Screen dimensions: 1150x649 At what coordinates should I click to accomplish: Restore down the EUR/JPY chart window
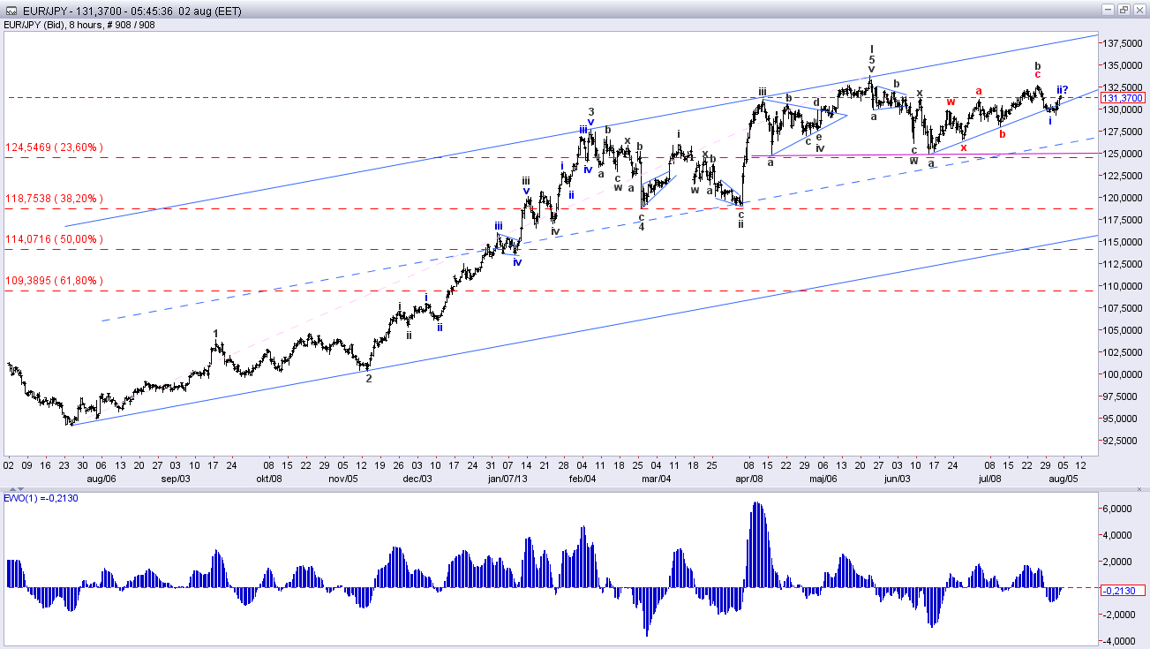click(1124, 9)
